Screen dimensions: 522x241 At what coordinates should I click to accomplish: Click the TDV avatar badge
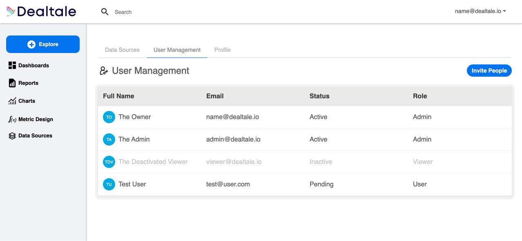(109, 162)
